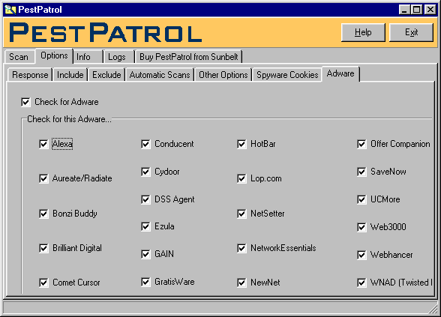441x317 pixels.
Task: Toggle the Web3000 checkbox
Action: pos(361,227)
